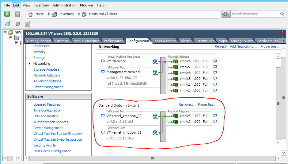The width and height of the screenshot is (288, 164).
Task: Click the tree pane scroll right arrow
Action: pyautogui.click(x=19, y=158)
